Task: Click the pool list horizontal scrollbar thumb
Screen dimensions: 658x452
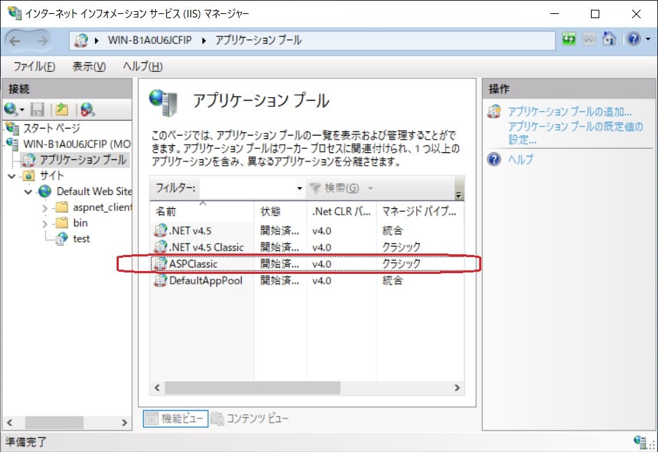Action: pos(252,388)
